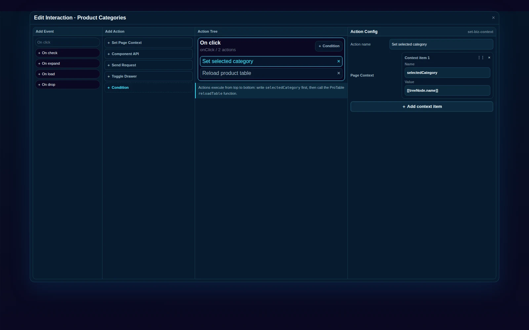The height and width of the screenshot is (330, 529).
Task: Add a Set Page Context action
Action: pyautogui.click(x=148, y=43)
